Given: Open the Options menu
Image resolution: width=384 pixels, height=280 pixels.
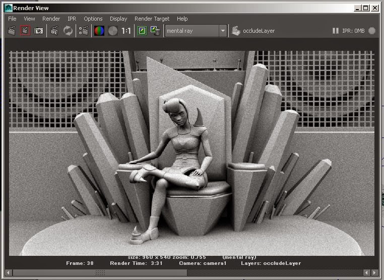Looking at the screenshot, I should click(x=93, y=19).
